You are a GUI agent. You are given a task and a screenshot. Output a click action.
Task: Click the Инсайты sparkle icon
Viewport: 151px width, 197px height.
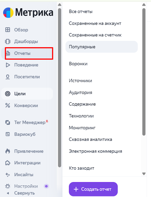[x=8, y=175]
